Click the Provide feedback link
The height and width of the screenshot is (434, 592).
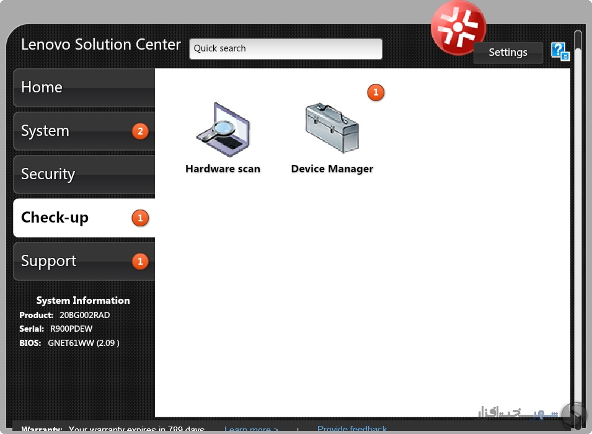point(352,429)
